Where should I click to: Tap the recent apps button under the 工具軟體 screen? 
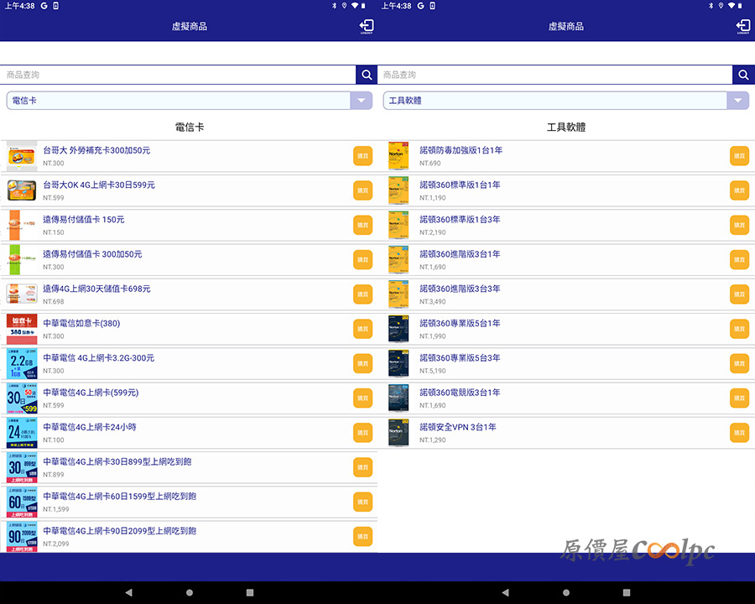(x=627, y=592)
